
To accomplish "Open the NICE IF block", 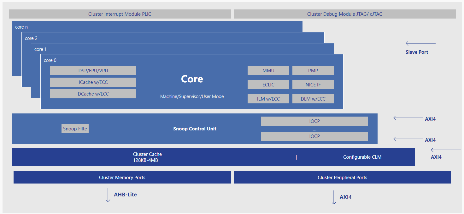I will (x=313, y=85).
